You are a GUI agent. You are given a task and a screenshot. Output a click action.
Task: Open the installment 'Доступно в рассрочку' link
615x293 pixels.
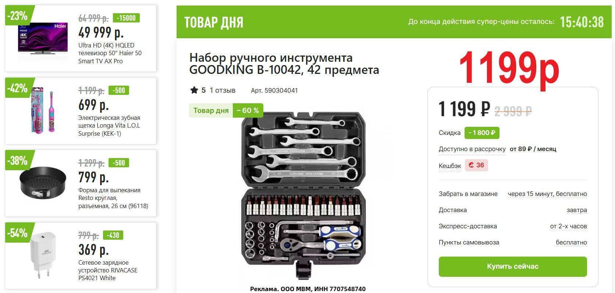coord(472,149)
